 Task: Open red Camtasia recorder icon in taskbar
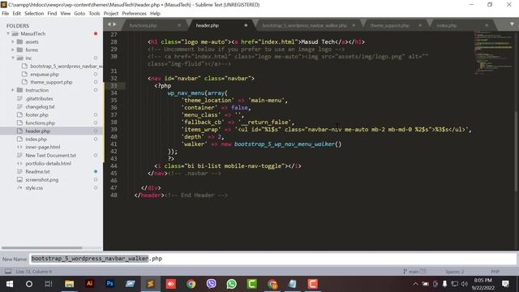(312, 284)
